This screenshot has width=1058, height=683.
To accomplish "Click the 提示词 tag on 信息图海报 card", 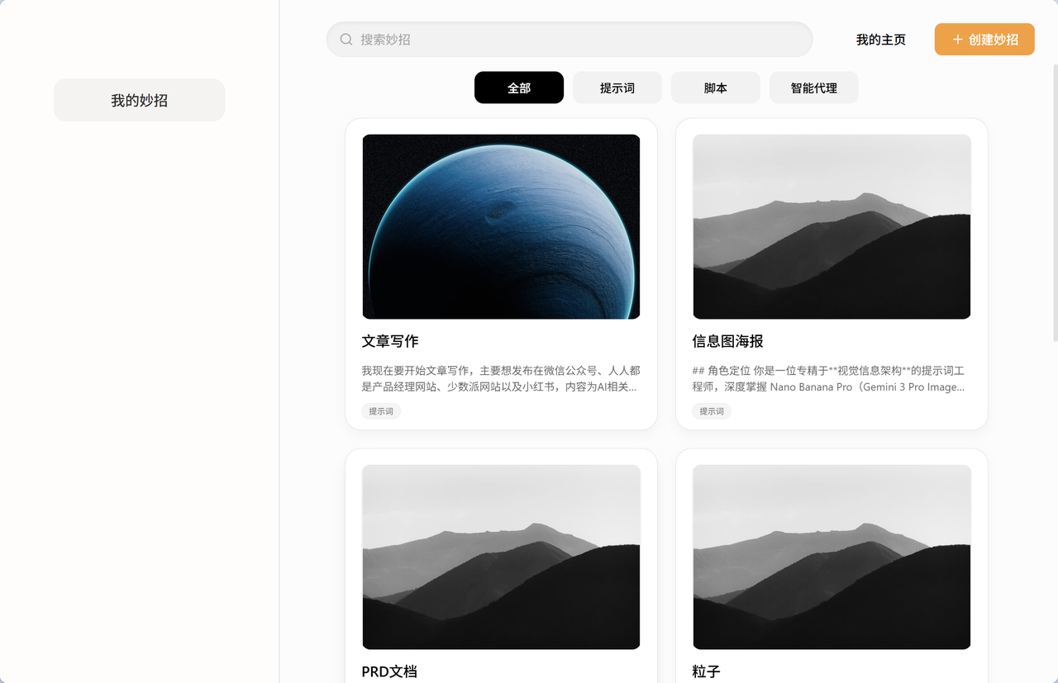I will point(712,411).
